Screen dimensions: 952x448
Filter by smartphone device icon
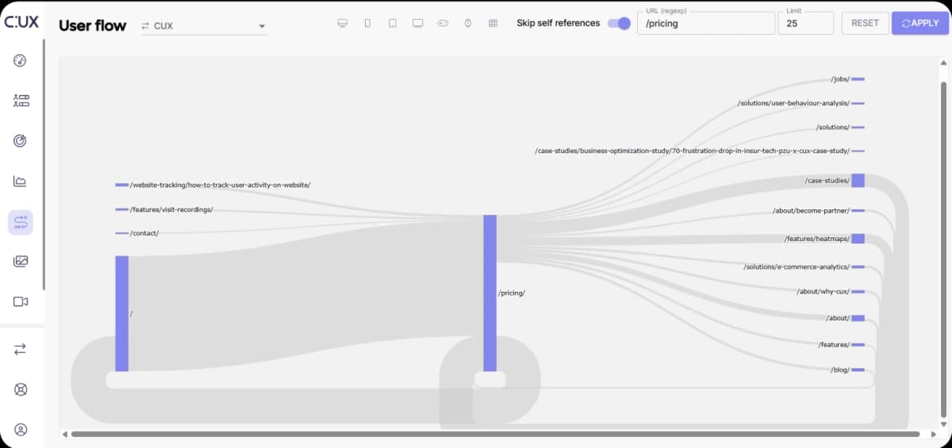point(367,23)
